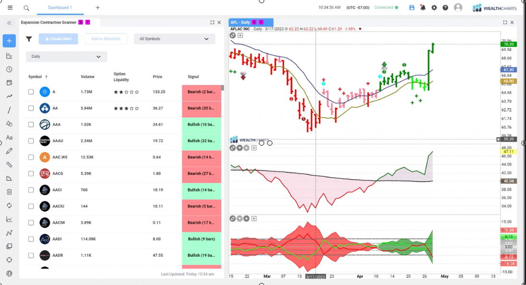Maximize the Expansion Contraction Scanner panel
This screenshot has height=285, width=526.
coord(212,23)
